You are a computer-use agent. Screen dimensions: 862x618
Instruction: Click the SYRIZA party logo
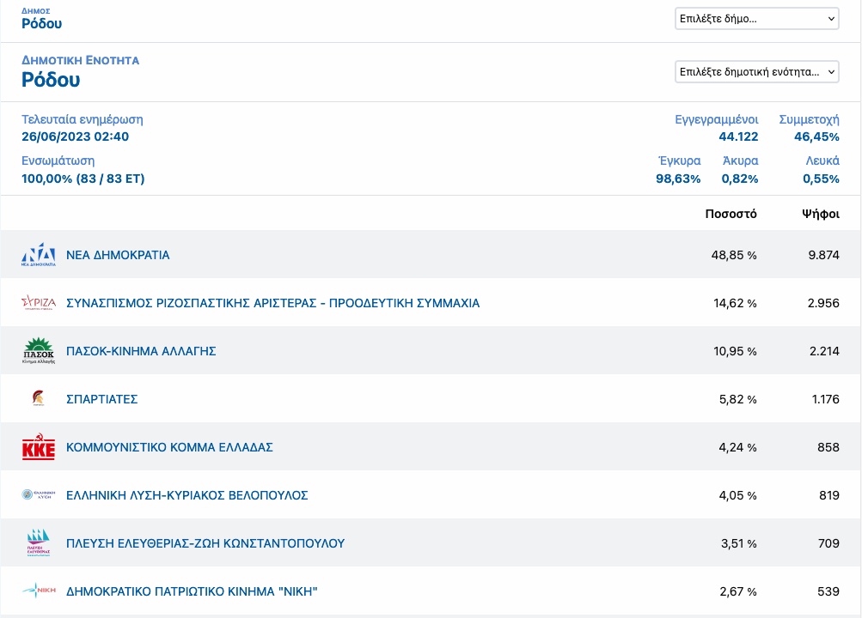pos(39,302)
